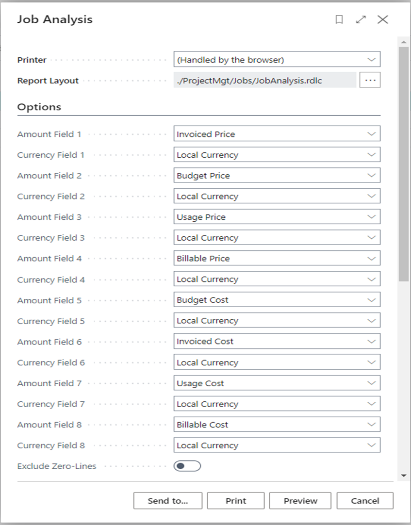Open Amount Field 5 Budget Cost dropdown
This screenshot has height=525, width=411.
[x=277, y=300]
